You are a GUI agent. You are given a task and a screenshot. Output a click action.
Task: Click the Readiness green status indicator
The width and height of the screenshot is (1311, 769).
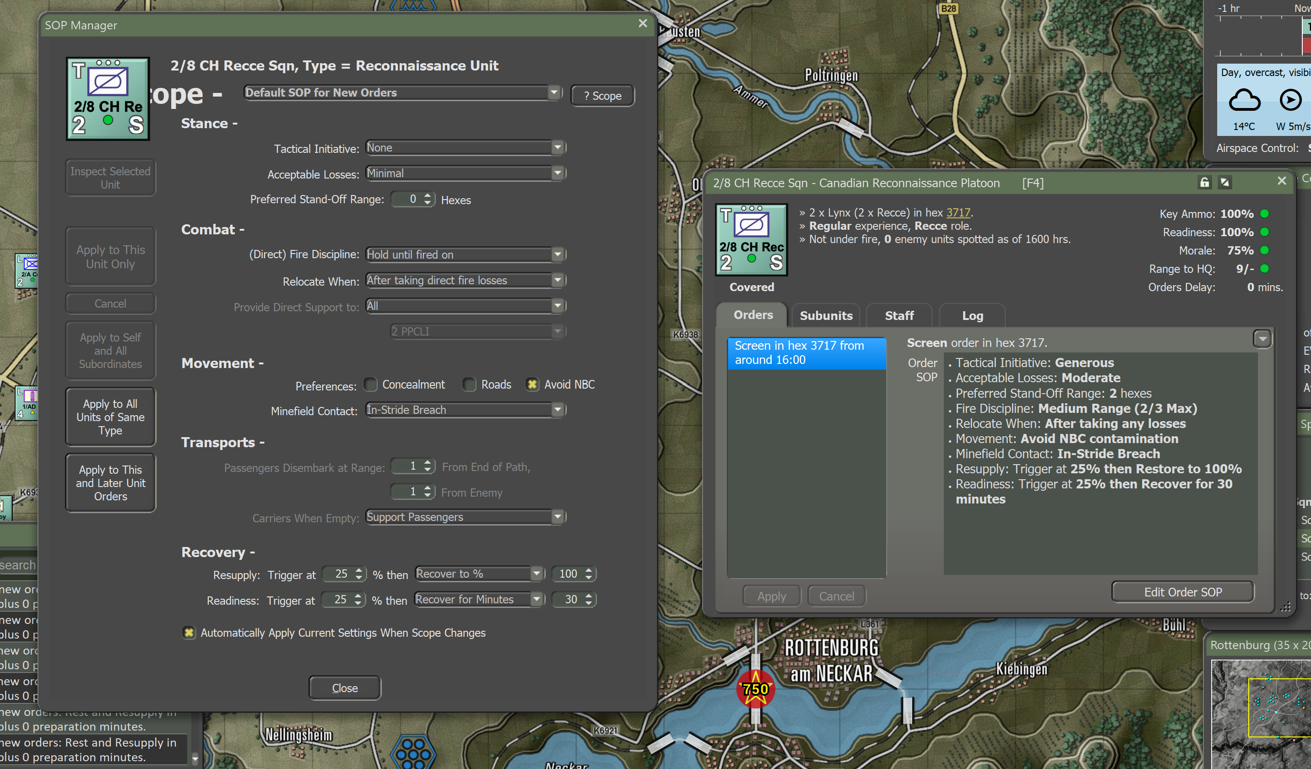click(1265, 232)
